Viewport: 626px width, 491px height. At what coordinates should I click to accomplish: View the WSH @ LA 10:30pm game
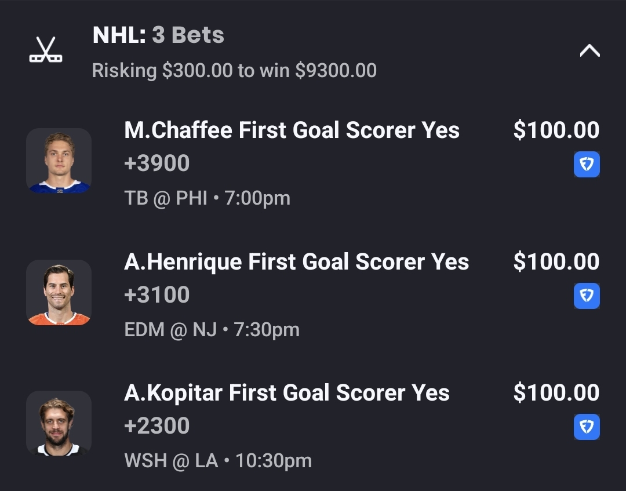click(218, 461)
